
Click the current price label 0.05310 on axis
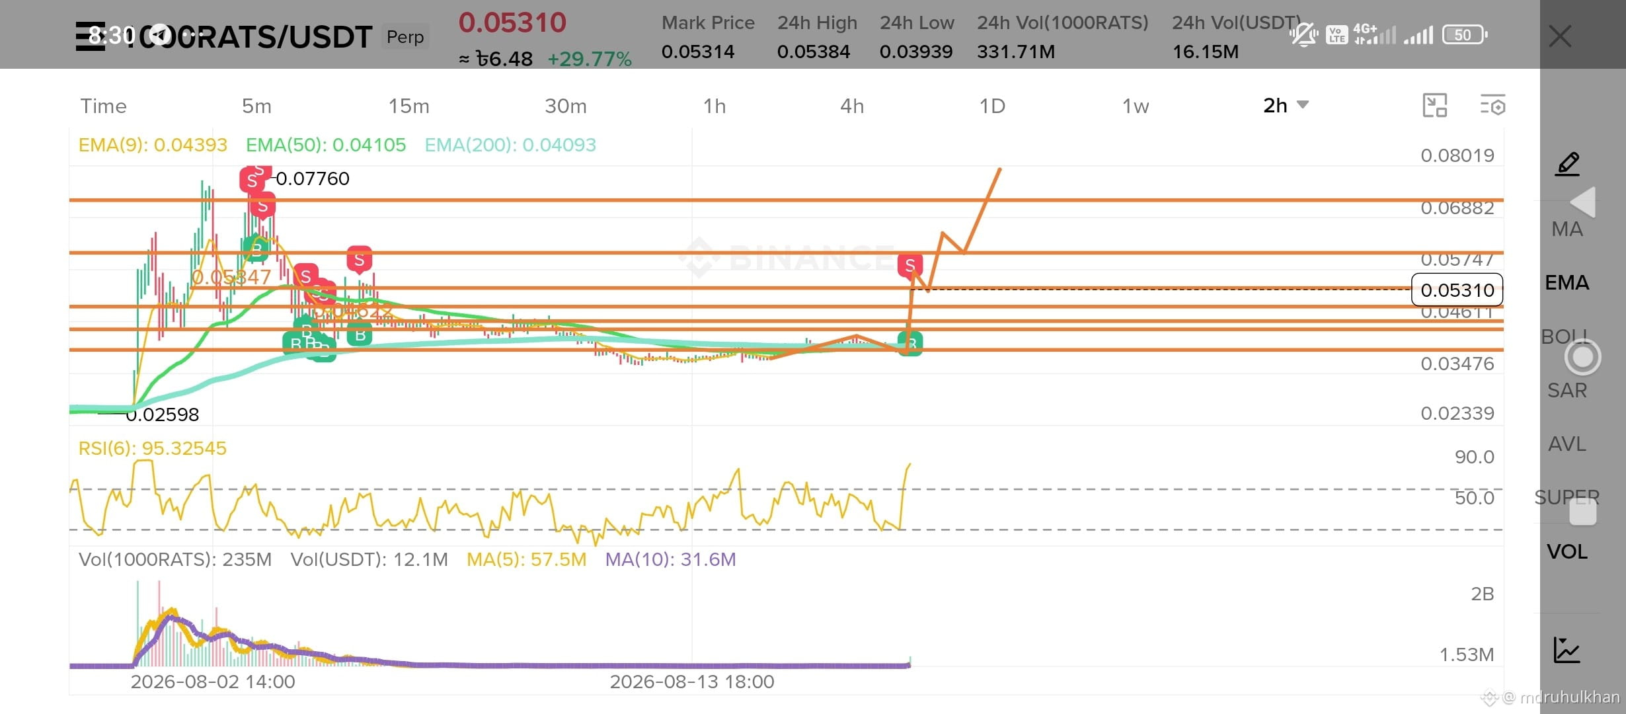(x=1457, y=290)
